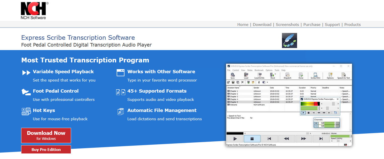Click the Express Scribe feather app icon
Screen dimensions: 384x159
[289, 40]
